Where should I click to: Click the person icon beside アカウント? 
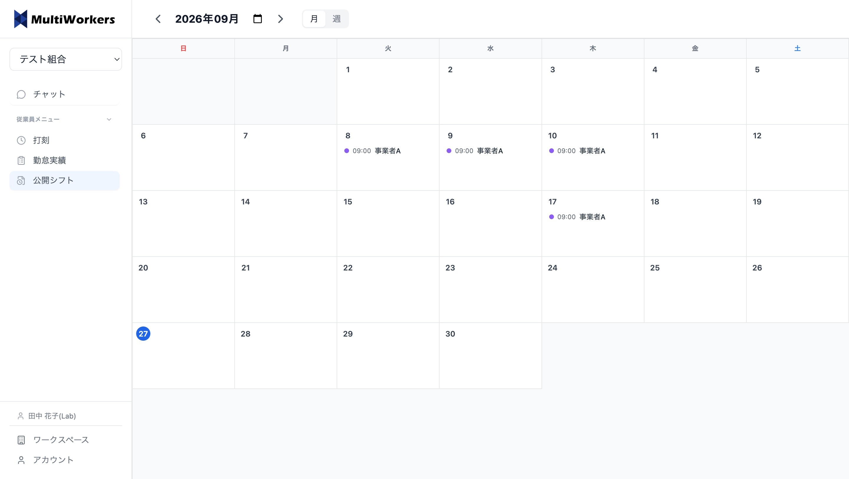coord(21,460)
